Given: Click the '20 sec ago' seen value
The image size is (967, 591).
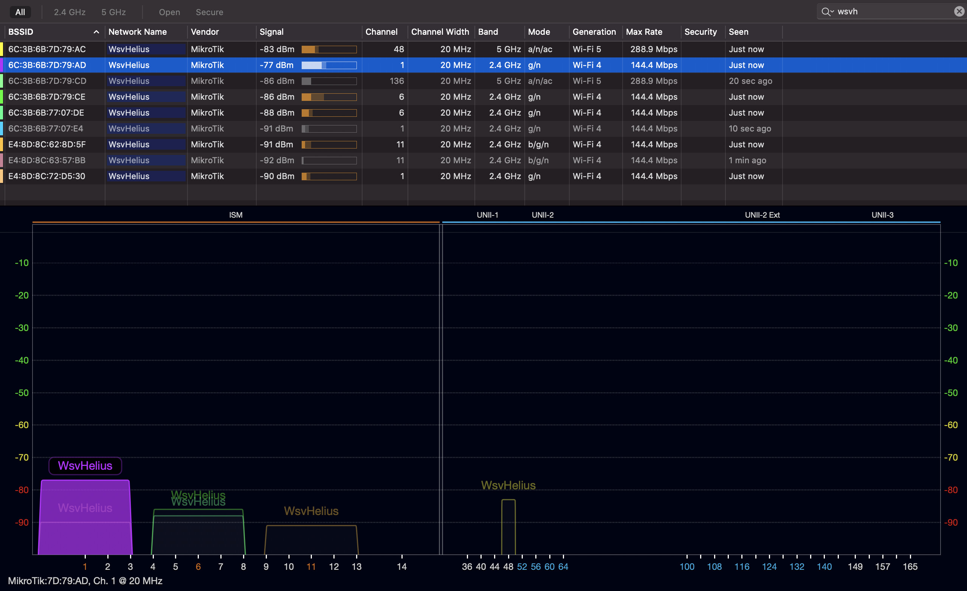Looking at the screenshot, I should click(750, 81).
